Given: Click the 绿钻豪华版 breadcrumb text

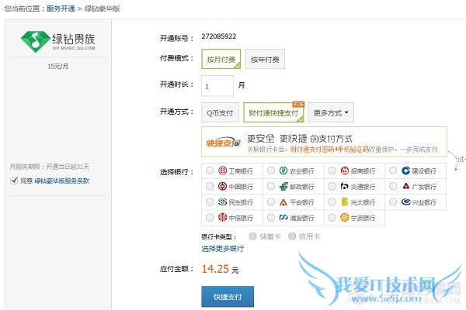Looking at the screenshot, I should coord(103,9).
